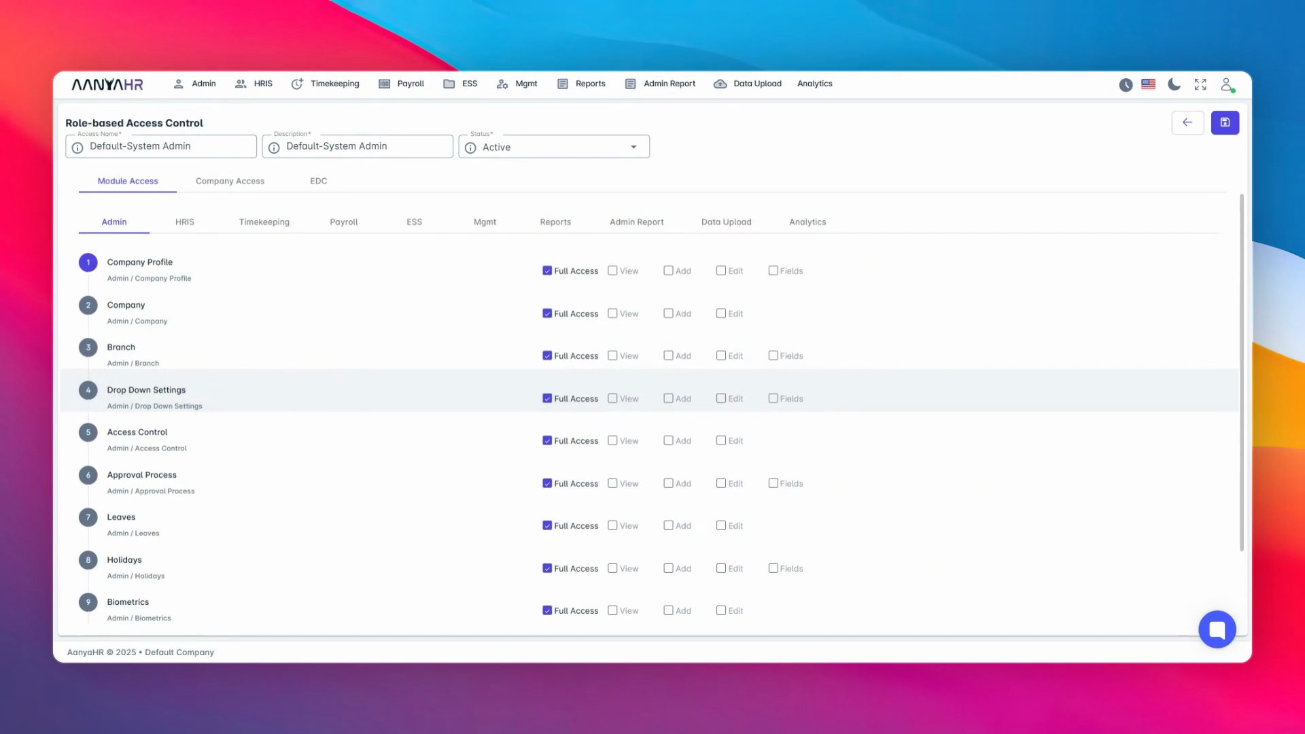Open the EDC tab
1305x734 pixels.
tap(318, 181)
